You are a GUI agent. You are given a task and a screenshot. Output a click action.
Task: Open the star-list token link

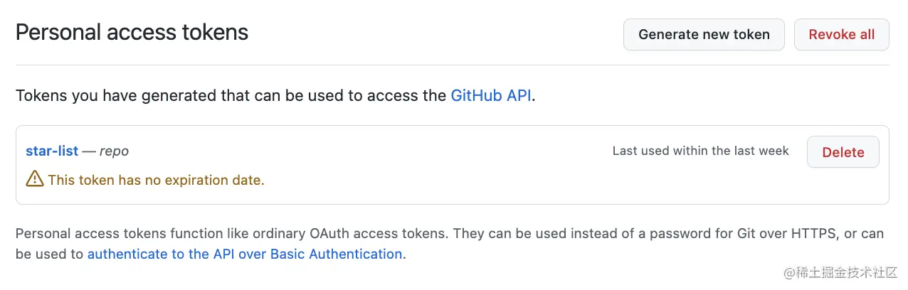[52, 151]
